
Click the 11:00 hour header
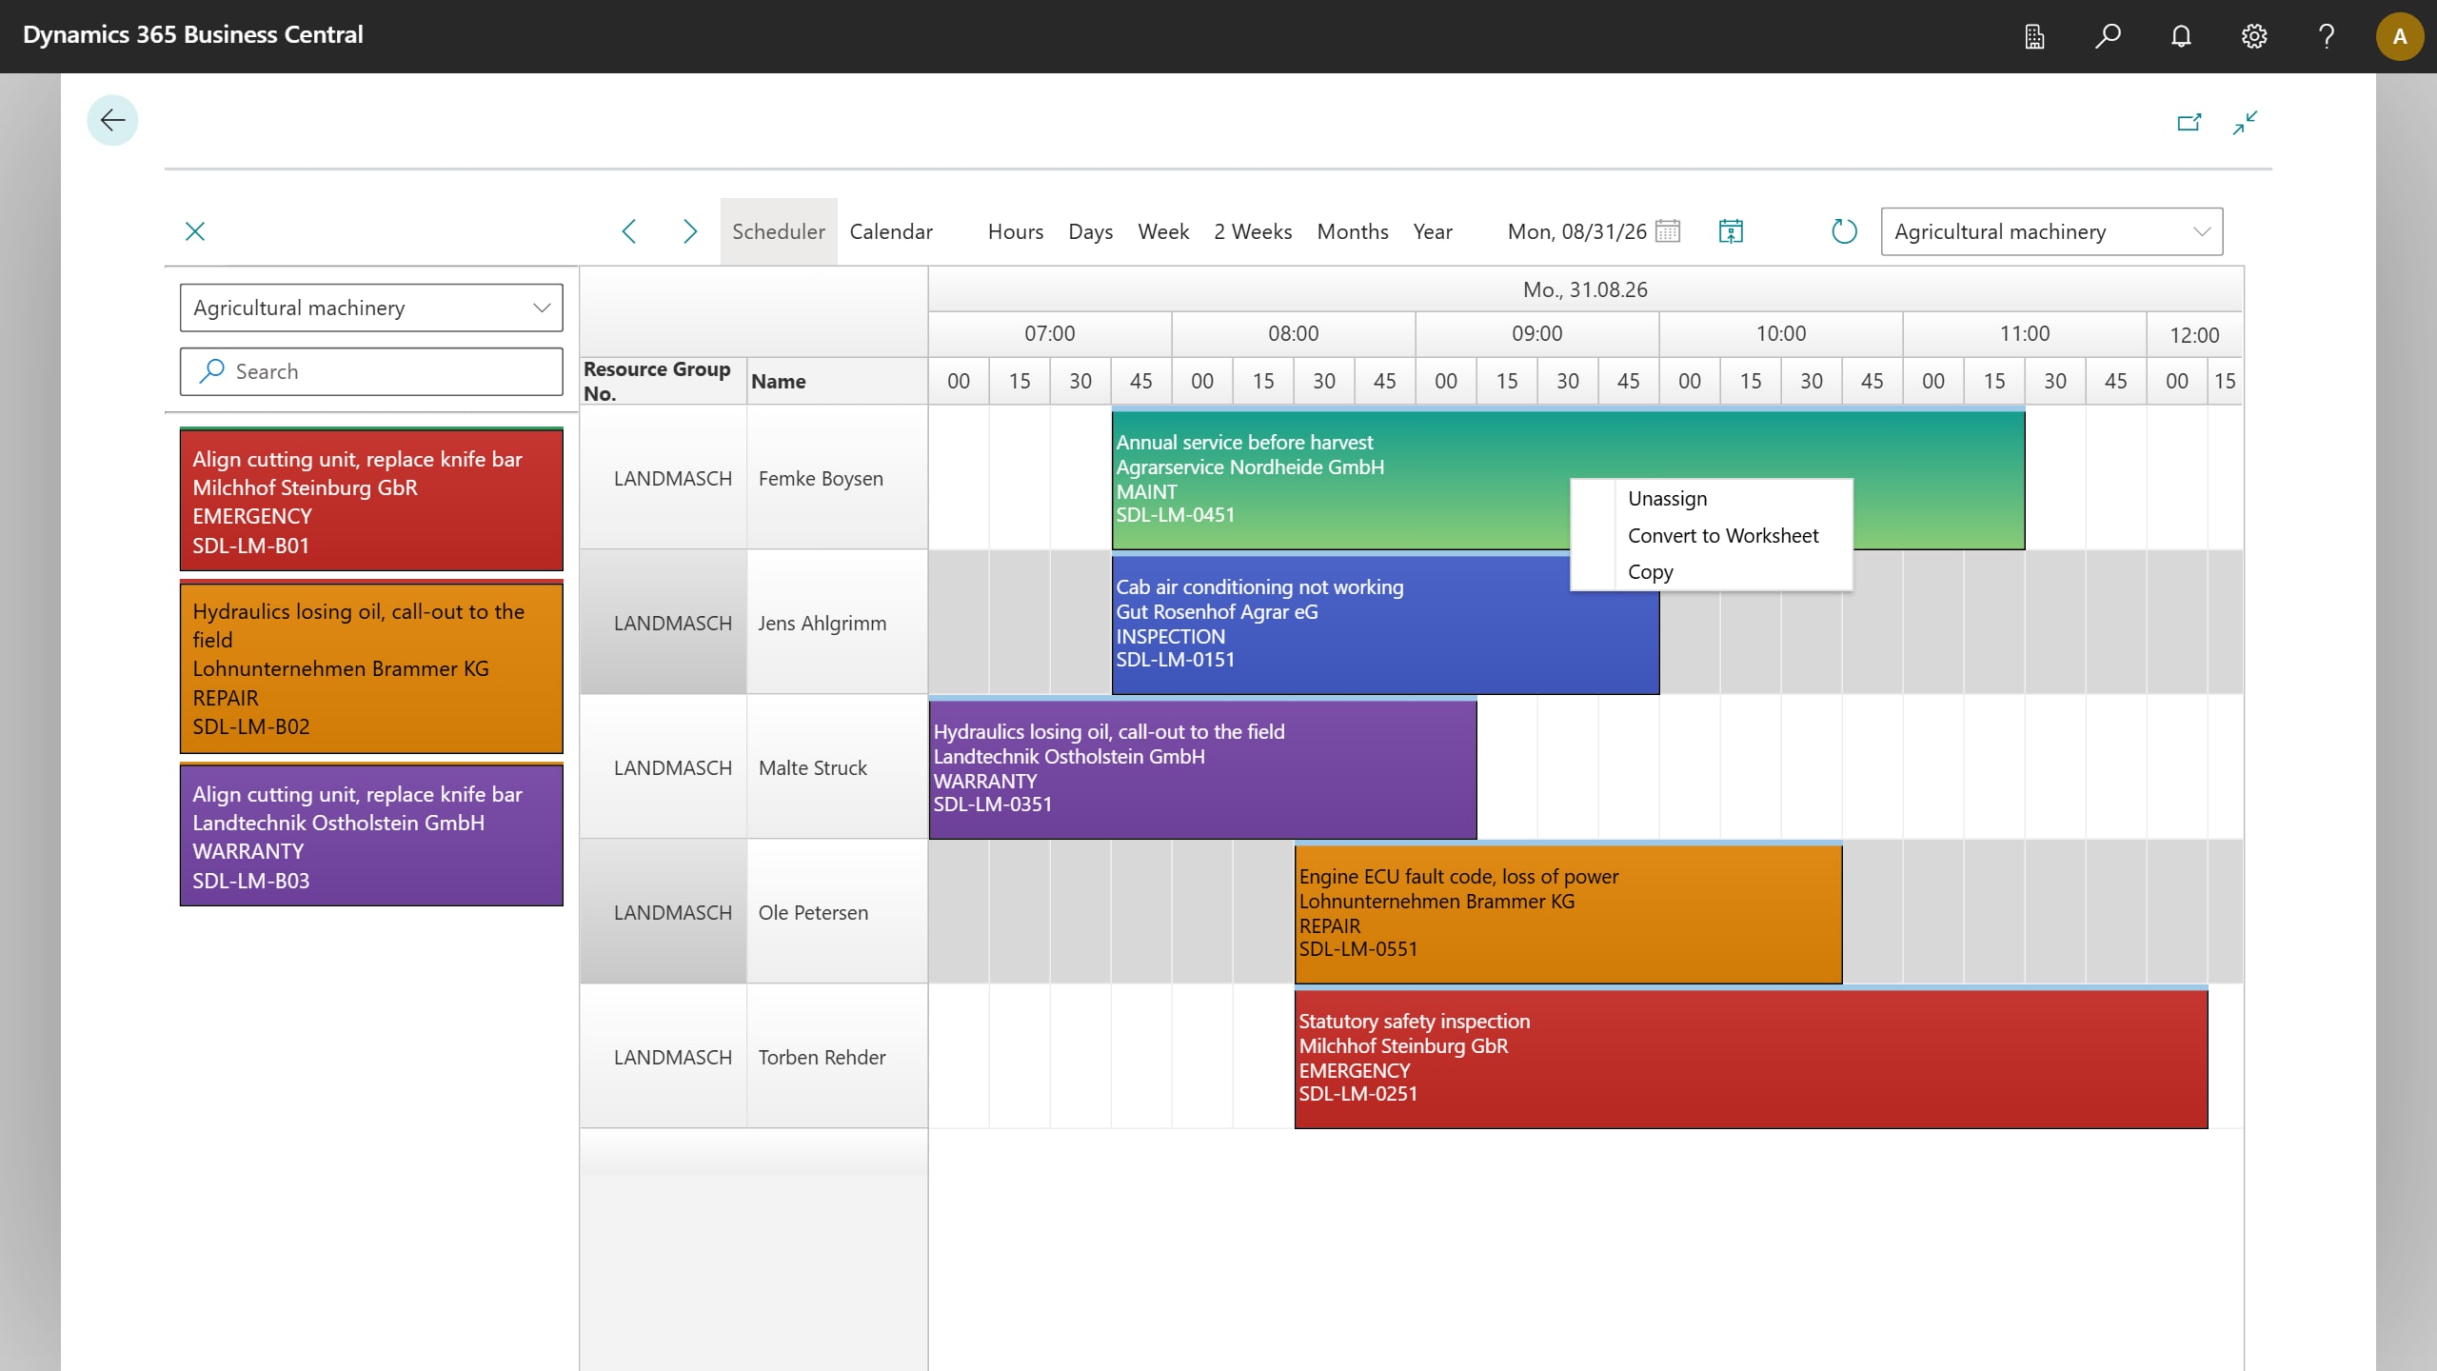point(2025,334)
